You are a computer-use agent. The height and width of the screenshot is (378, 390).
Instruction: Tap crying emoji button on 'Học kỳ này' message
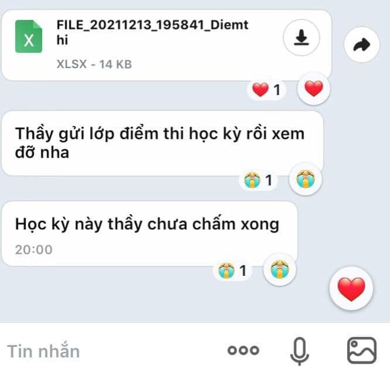click(x=279, y=269)
